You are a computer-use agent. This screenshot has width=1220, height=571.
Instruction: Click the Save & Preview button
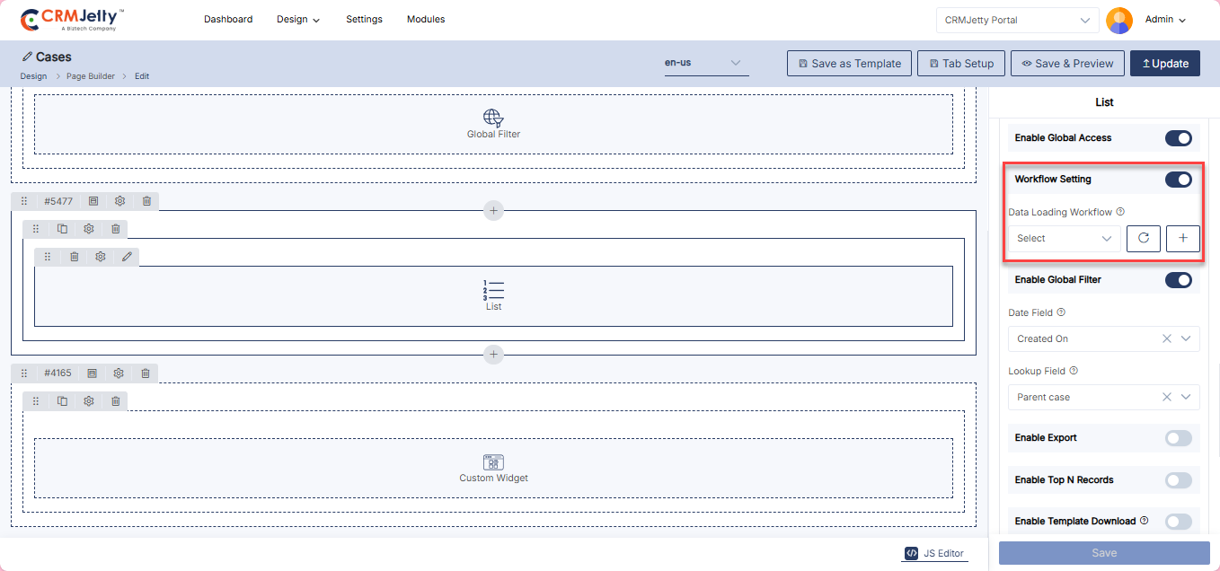tap(1067, 64)
